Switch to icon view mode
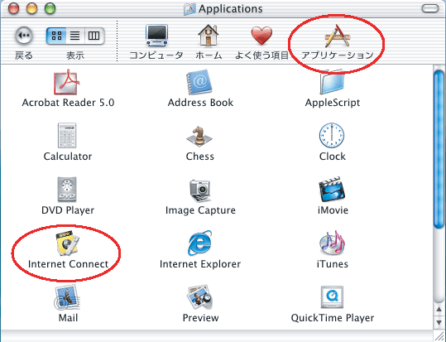 56,36
